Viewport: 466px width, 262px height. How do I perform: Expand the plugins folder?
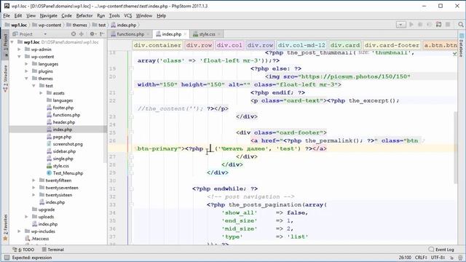click(26, 71)
